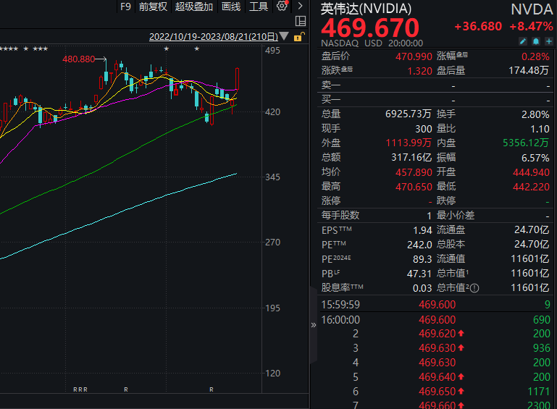The height and width of the screenshot is (409, 557).
Task: Click the 480.880 high price label
Action: [79, 59]
